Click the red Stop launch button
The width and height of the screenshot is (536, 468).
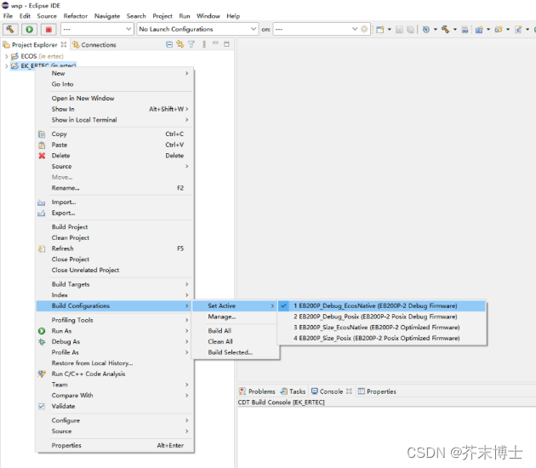[x=48, y=30]
